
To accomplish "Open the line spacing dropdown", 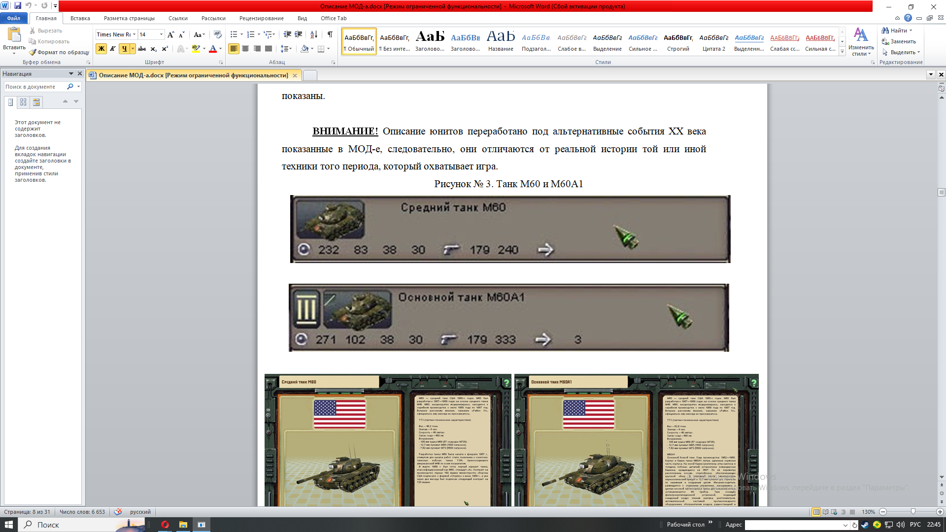I will click(286, 49).
